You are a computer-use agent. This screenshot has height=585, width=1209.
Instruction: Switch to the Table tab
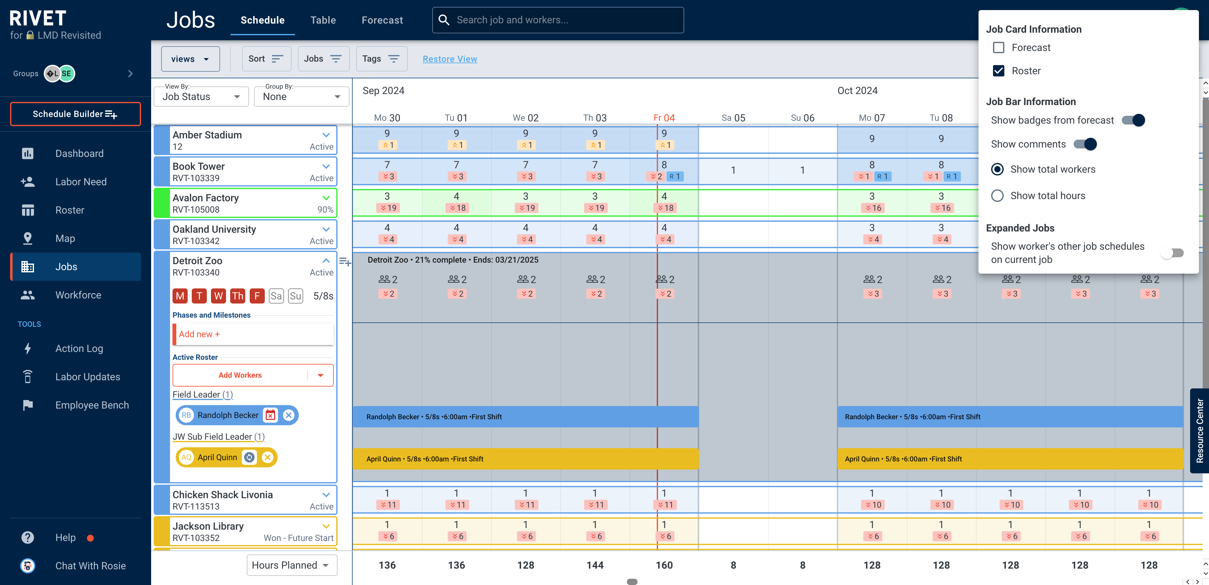tap(323, 20)
